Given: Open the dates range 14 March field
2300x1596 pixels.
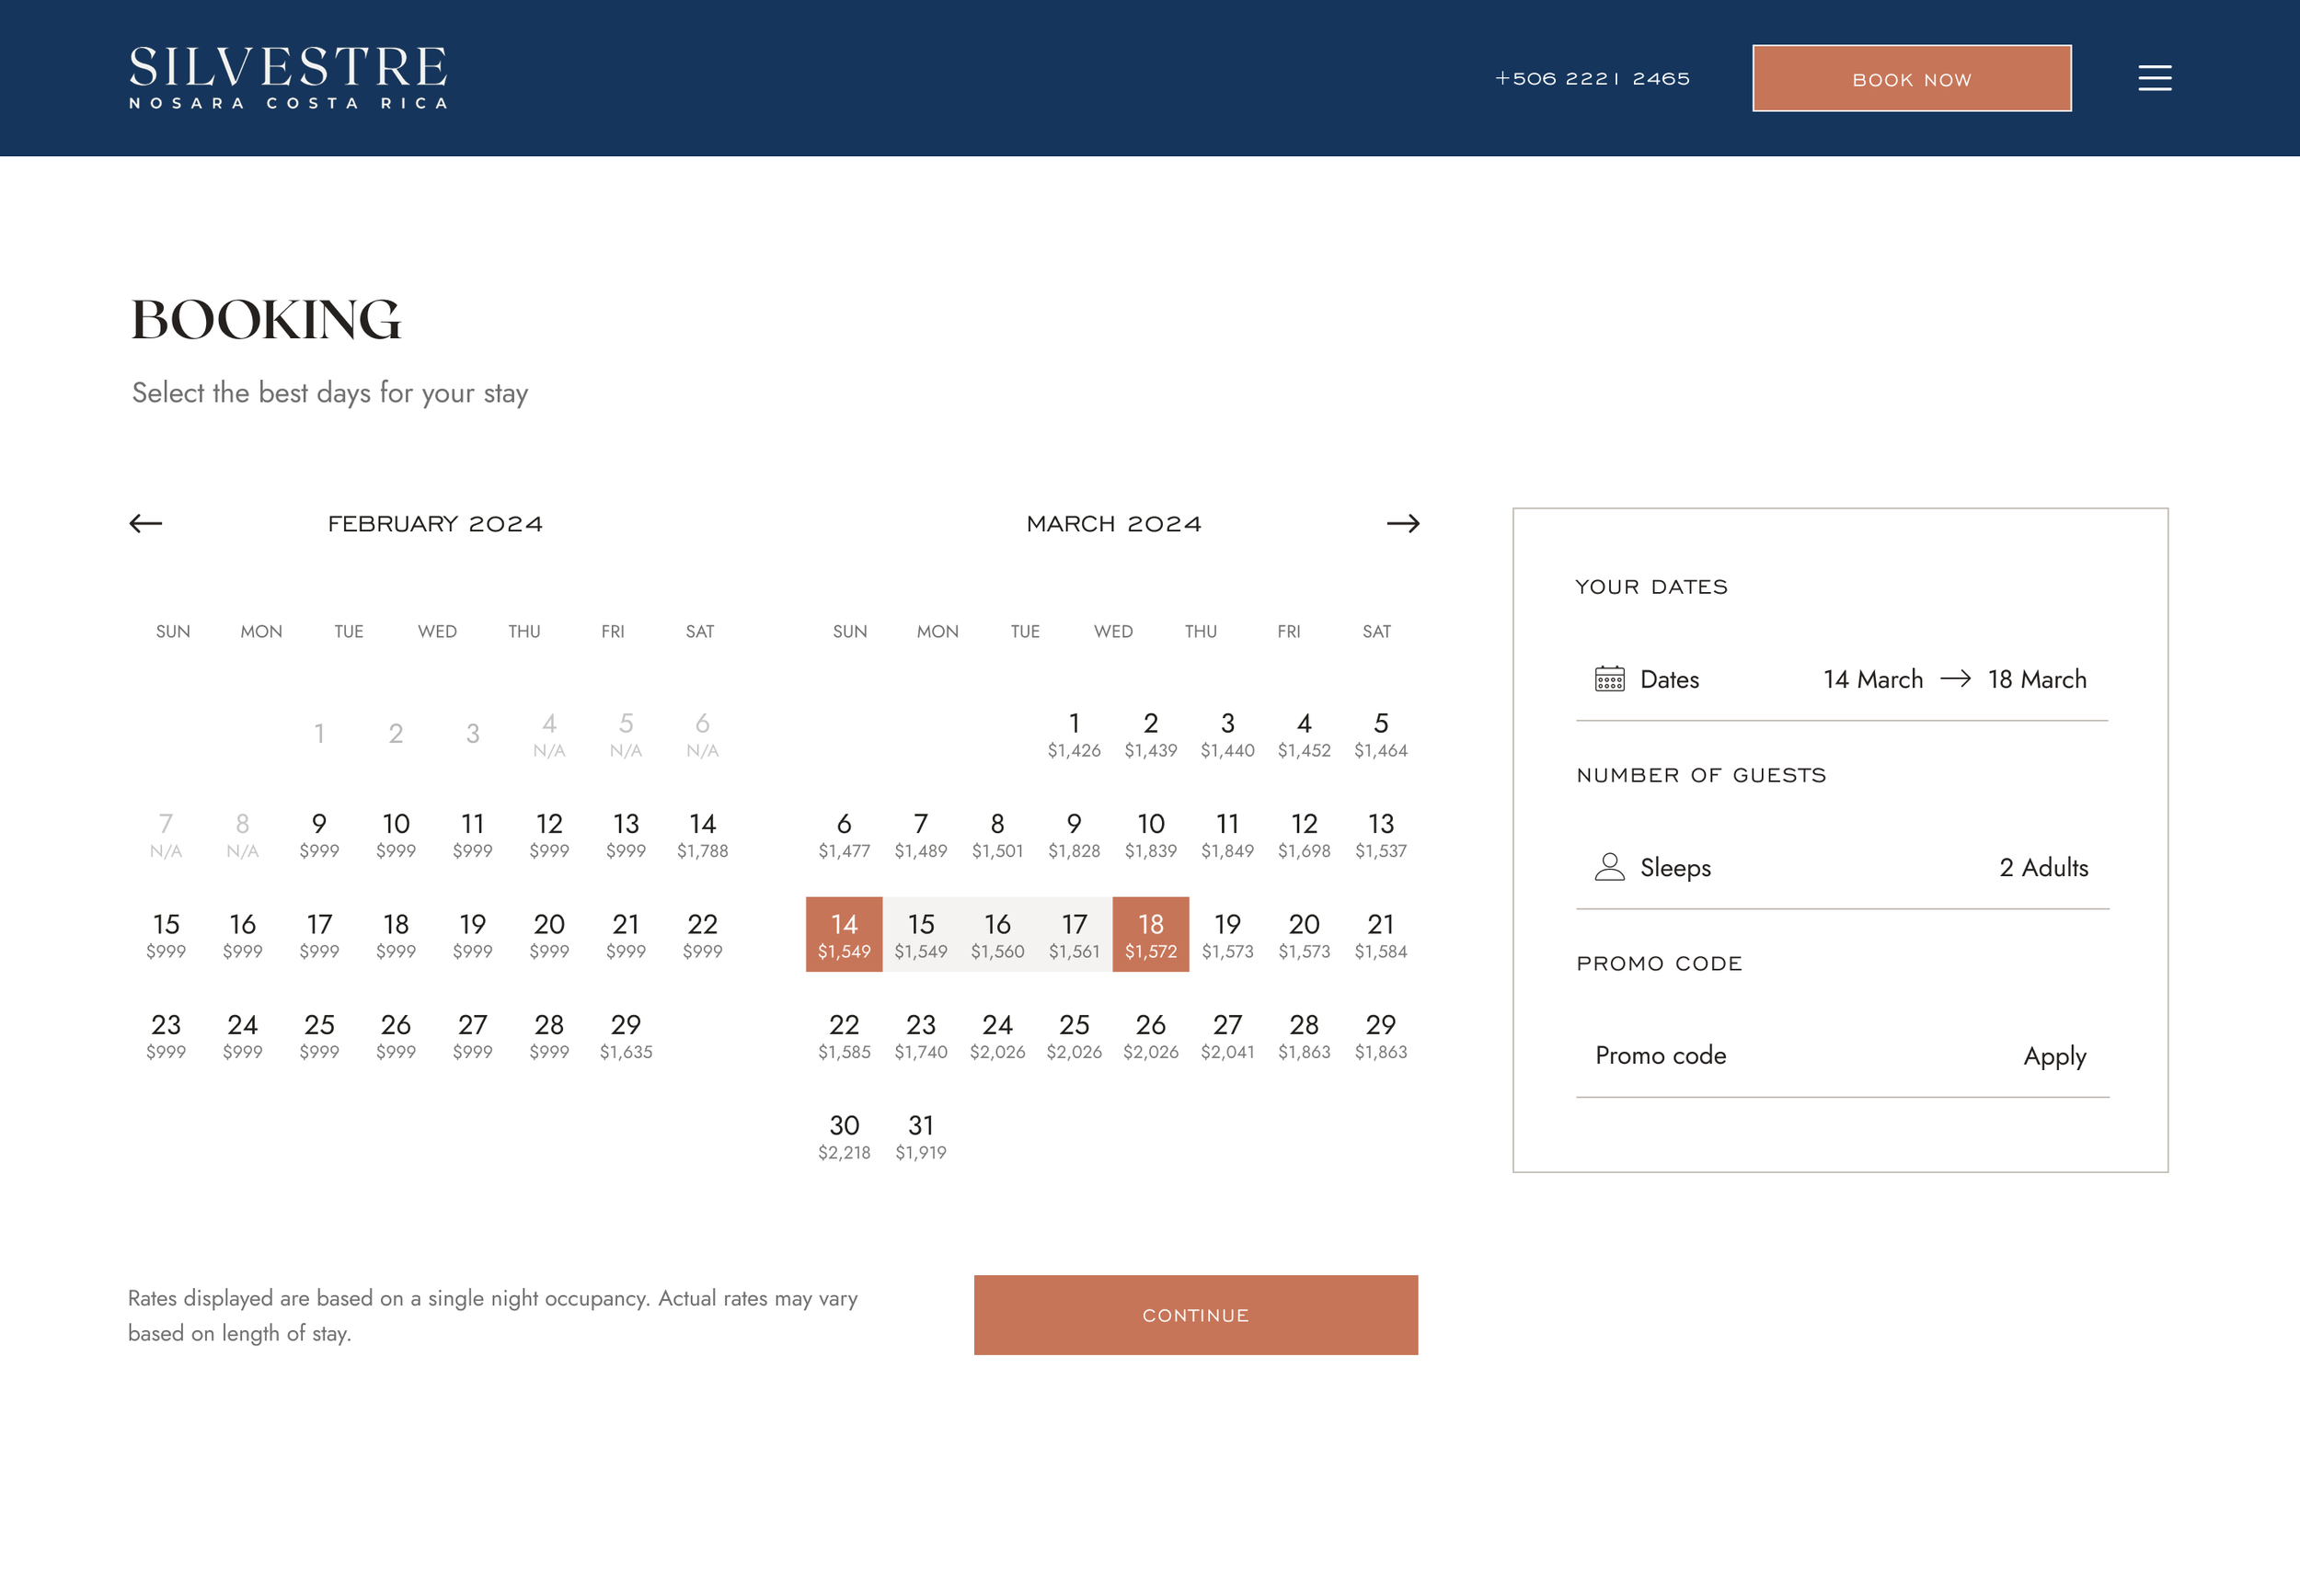Looking at the screenshot, I should [x=1872, y=679].
